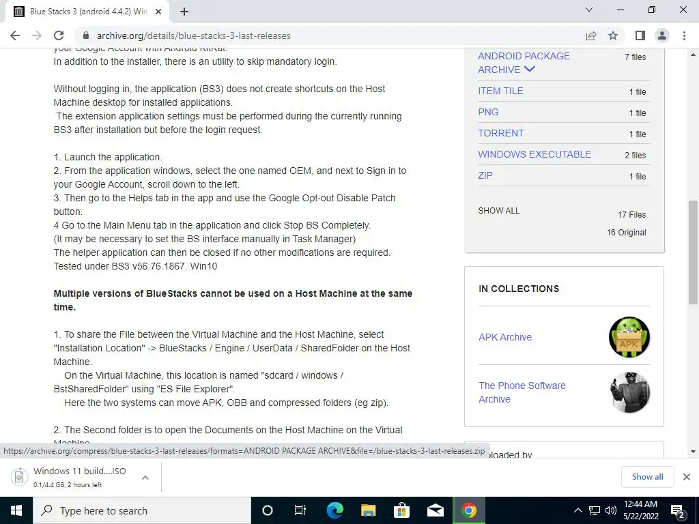
Task: Open Chrome side panel
Action: (640, 35)
